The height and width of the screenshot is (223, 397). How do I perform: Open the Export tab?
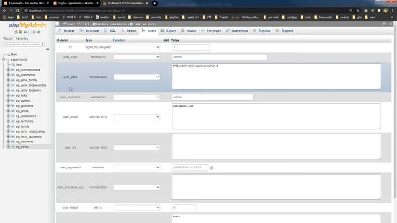click(168, 30)
